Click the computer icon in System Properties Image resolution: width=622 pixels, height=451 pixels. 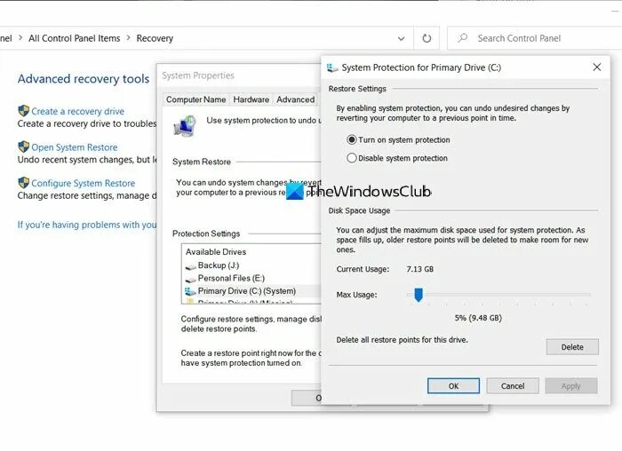pyautogui.click(x=185, y=126)
